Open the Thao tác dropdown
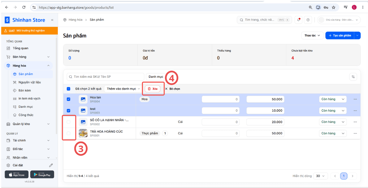 pos(312,36)
